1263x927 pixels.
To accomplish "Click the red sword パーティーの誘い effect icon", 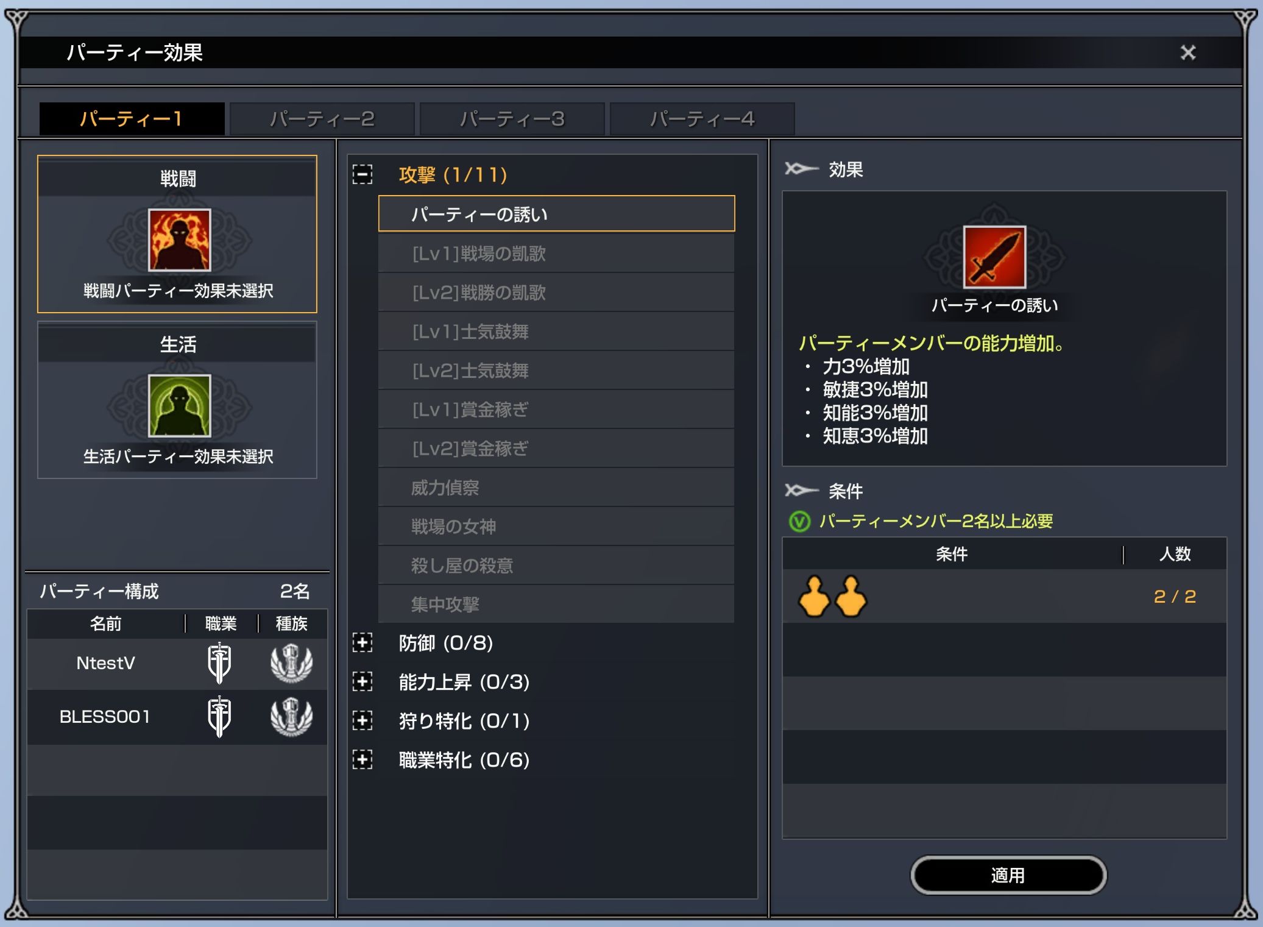I will (994, 257).
